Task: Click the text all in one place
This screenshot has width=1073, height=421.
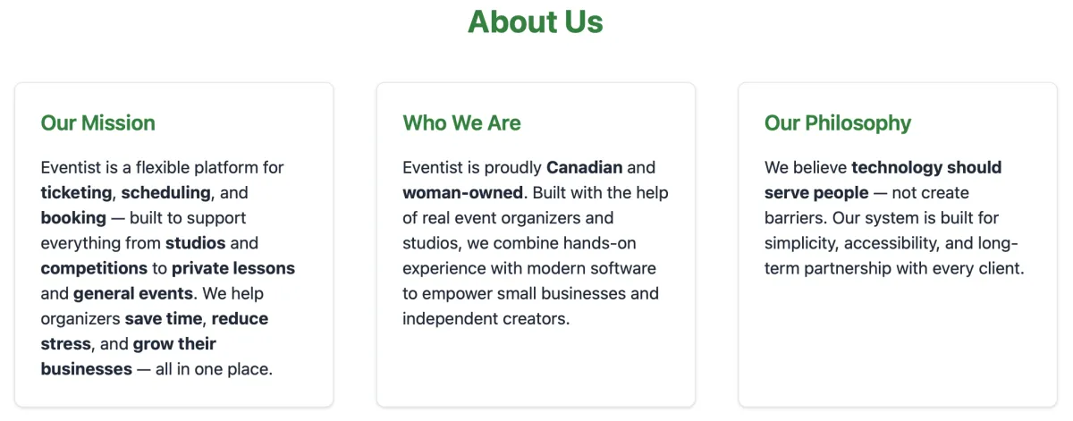Action: [214, 368]
